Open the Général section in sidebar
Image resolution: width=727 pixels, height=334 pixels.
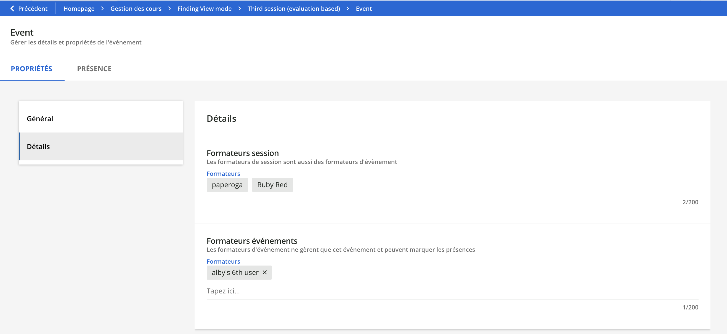100,119
